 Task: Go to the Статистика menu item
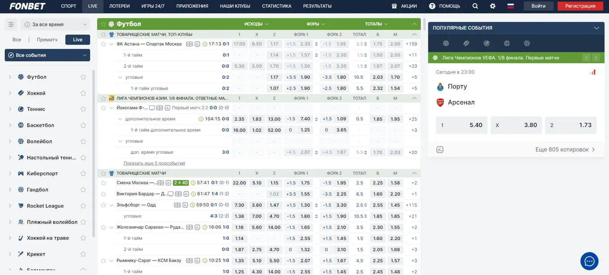coord(277,6)
